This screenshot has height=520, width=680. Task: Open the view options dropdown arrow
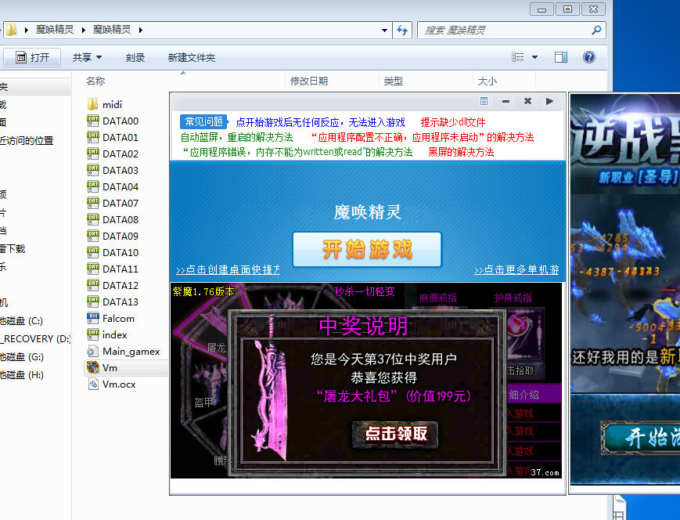click(x=534, y=57)
